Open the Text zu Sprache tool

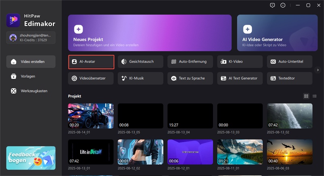tap(190, 78)
